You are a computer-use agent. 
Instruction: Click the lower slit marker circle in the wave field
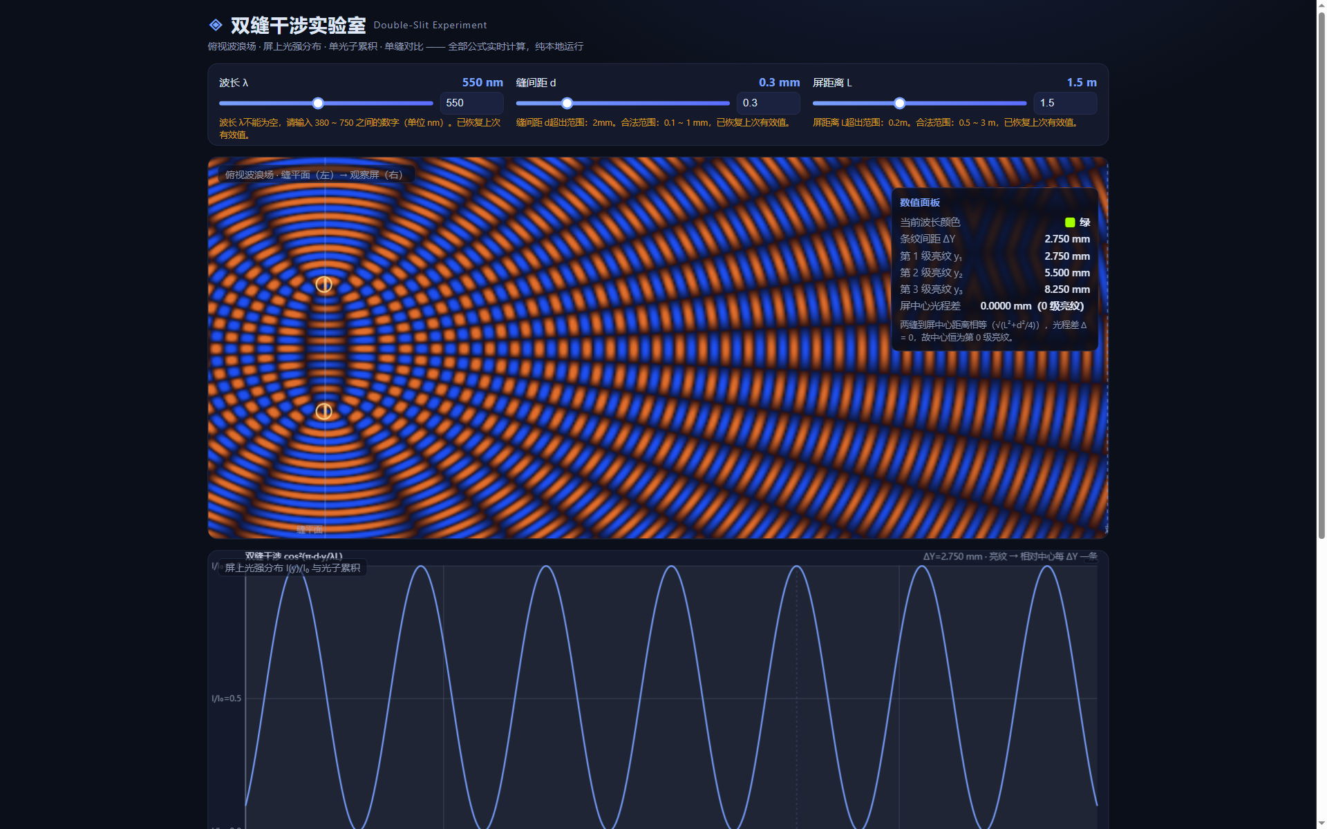[x=323, y=412]
